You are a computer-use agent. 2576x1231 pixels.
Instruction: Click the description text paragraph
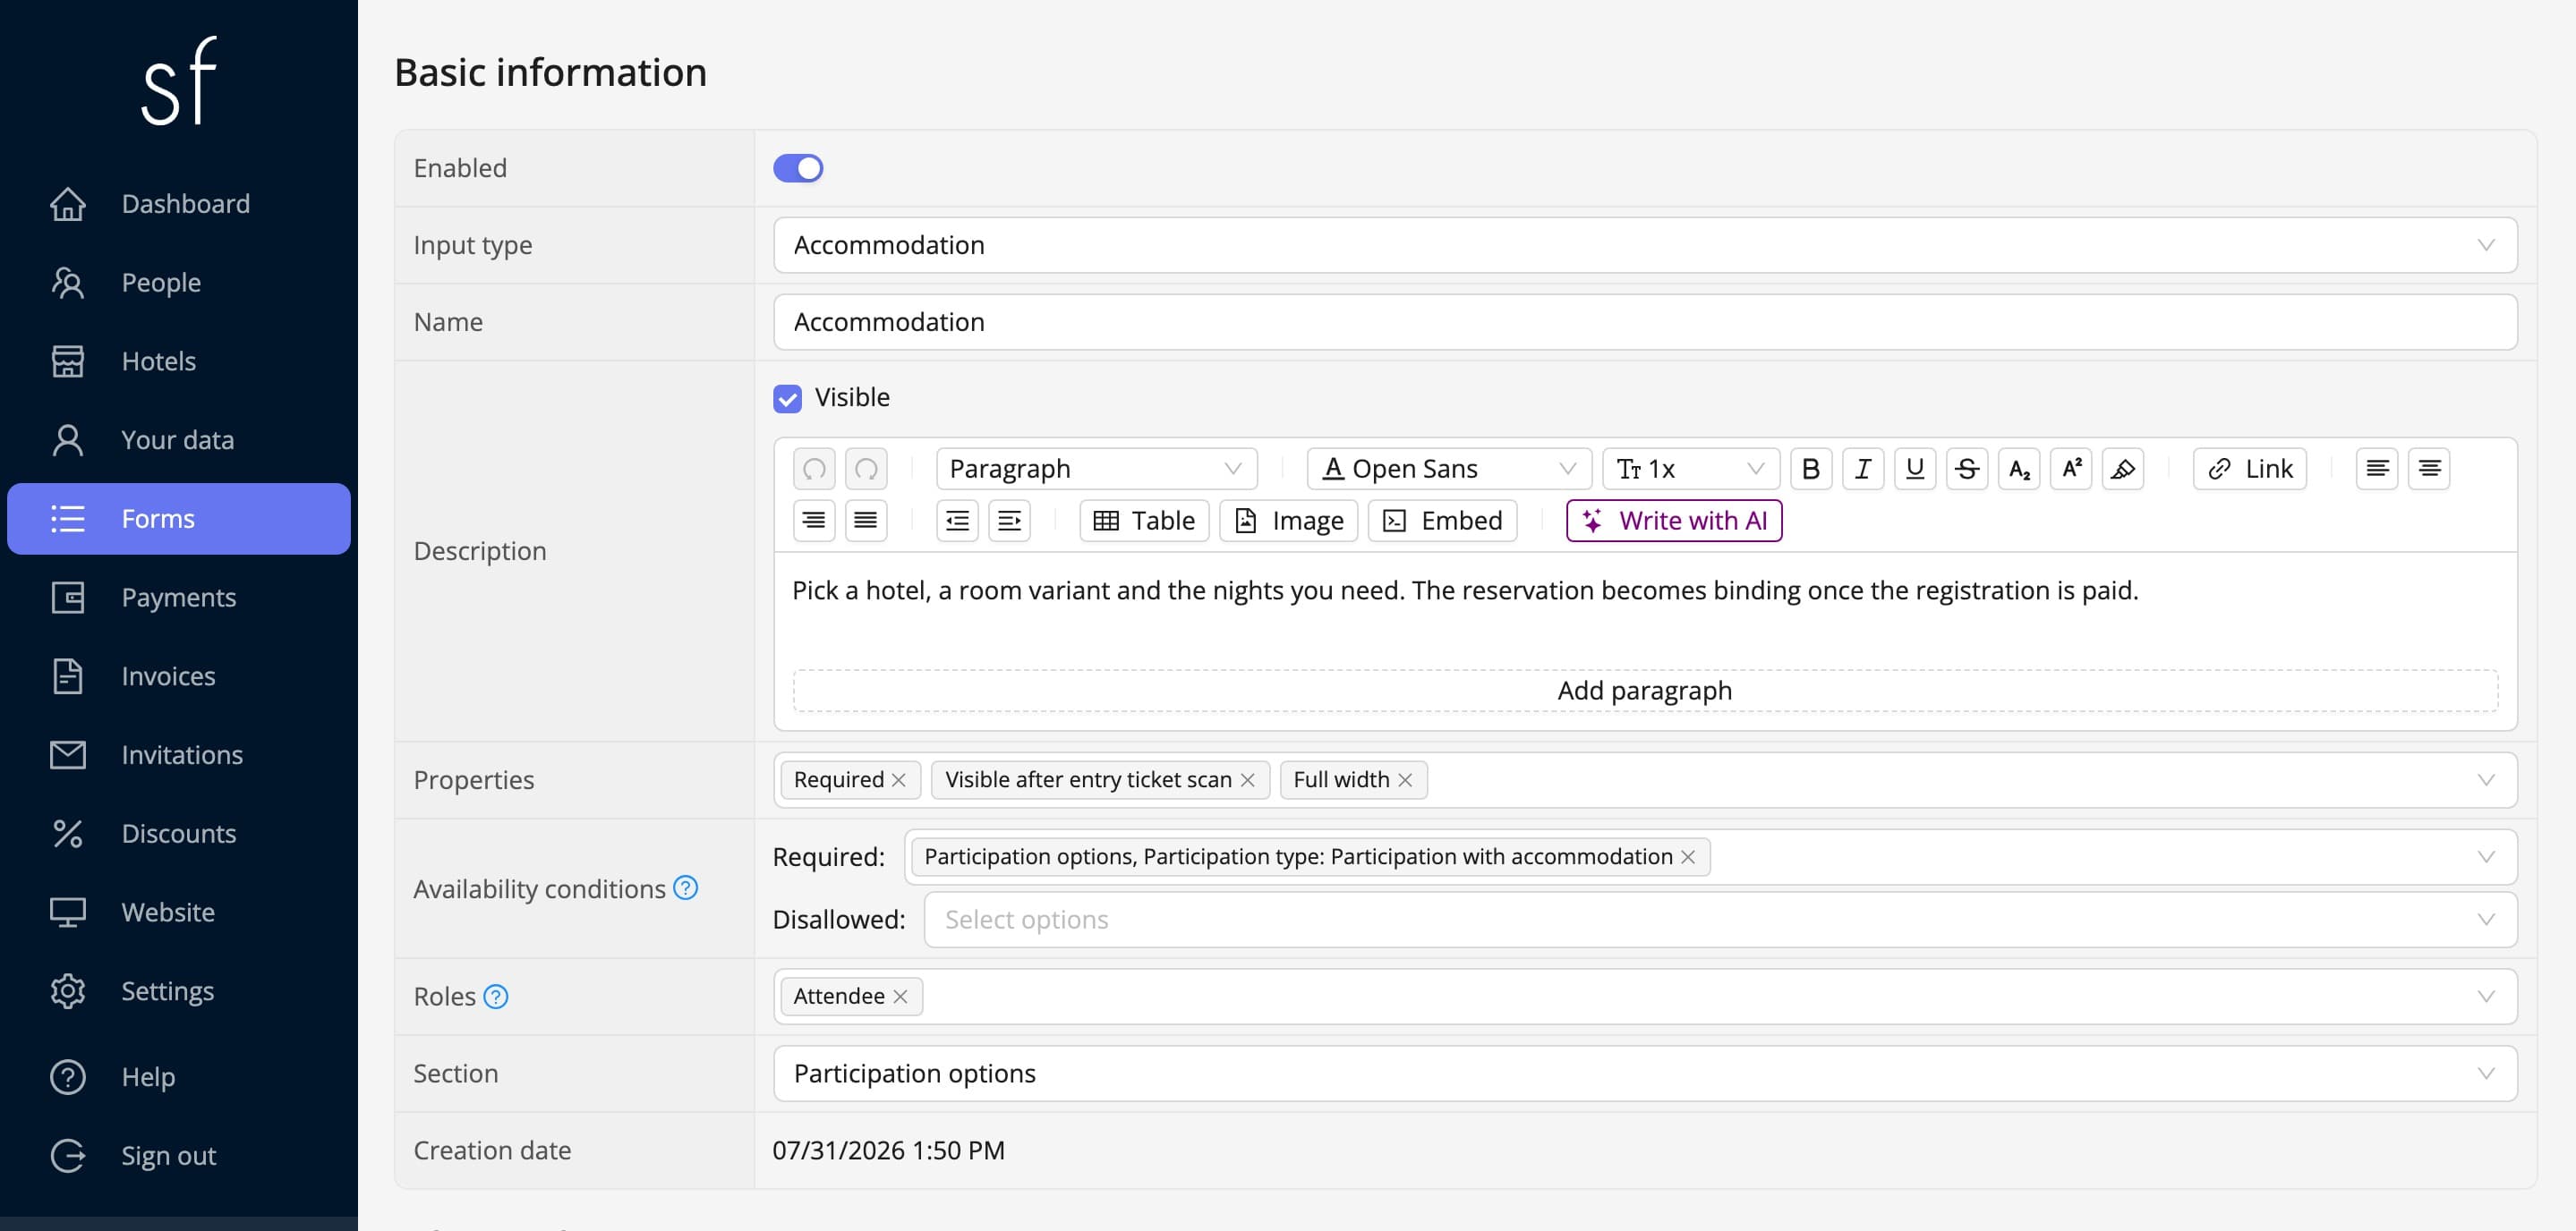[x=1465, y=590]
